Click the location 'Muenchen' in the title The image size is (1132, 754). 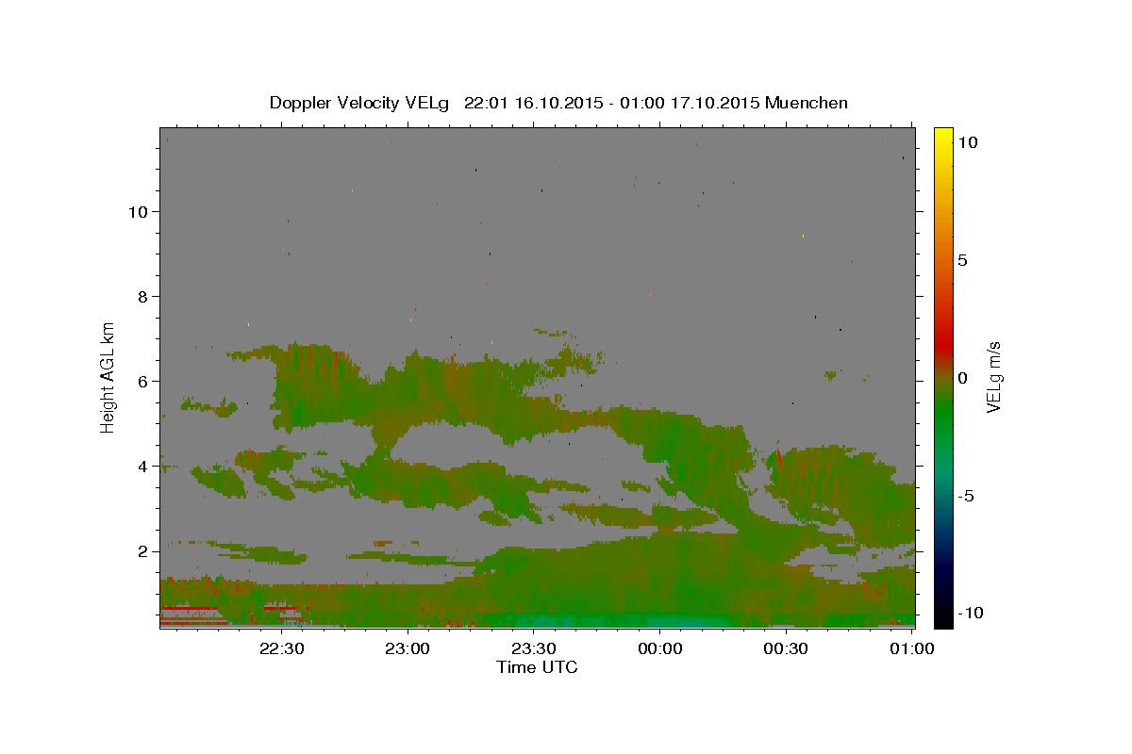pos(807,103)
